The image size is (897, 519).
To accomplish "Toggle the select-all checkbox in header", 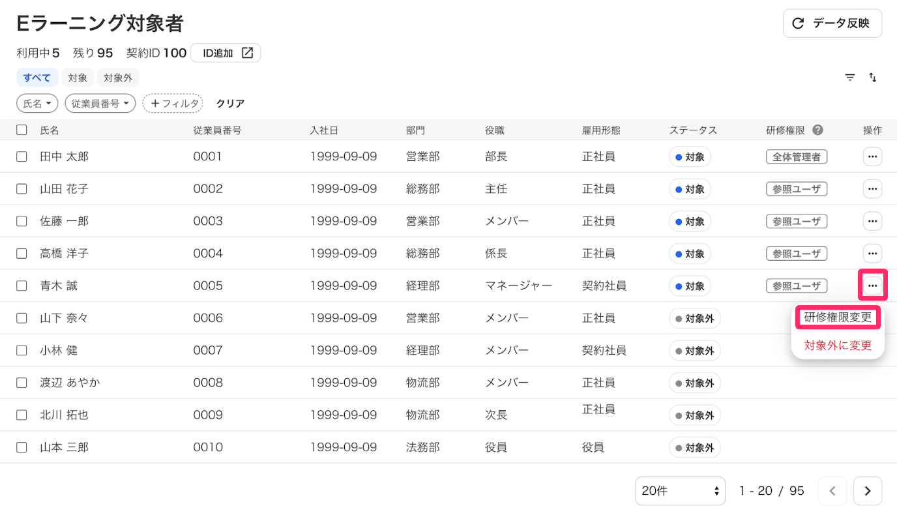I will pos(22,130).
